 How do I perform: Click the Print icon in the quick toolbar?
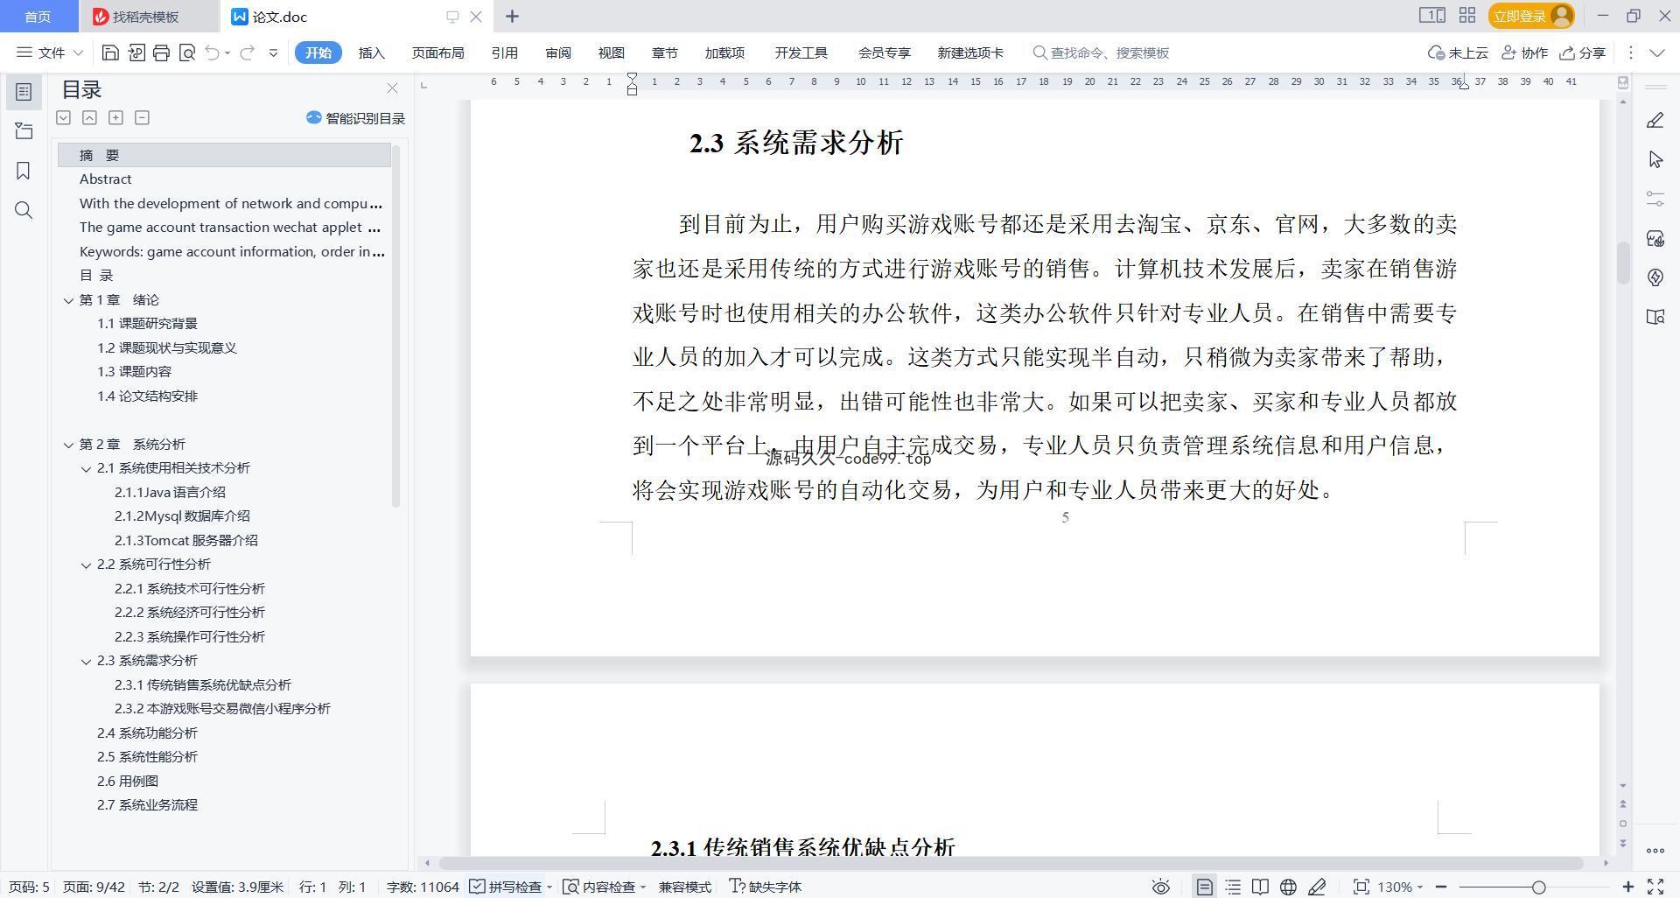pos(161,53)
